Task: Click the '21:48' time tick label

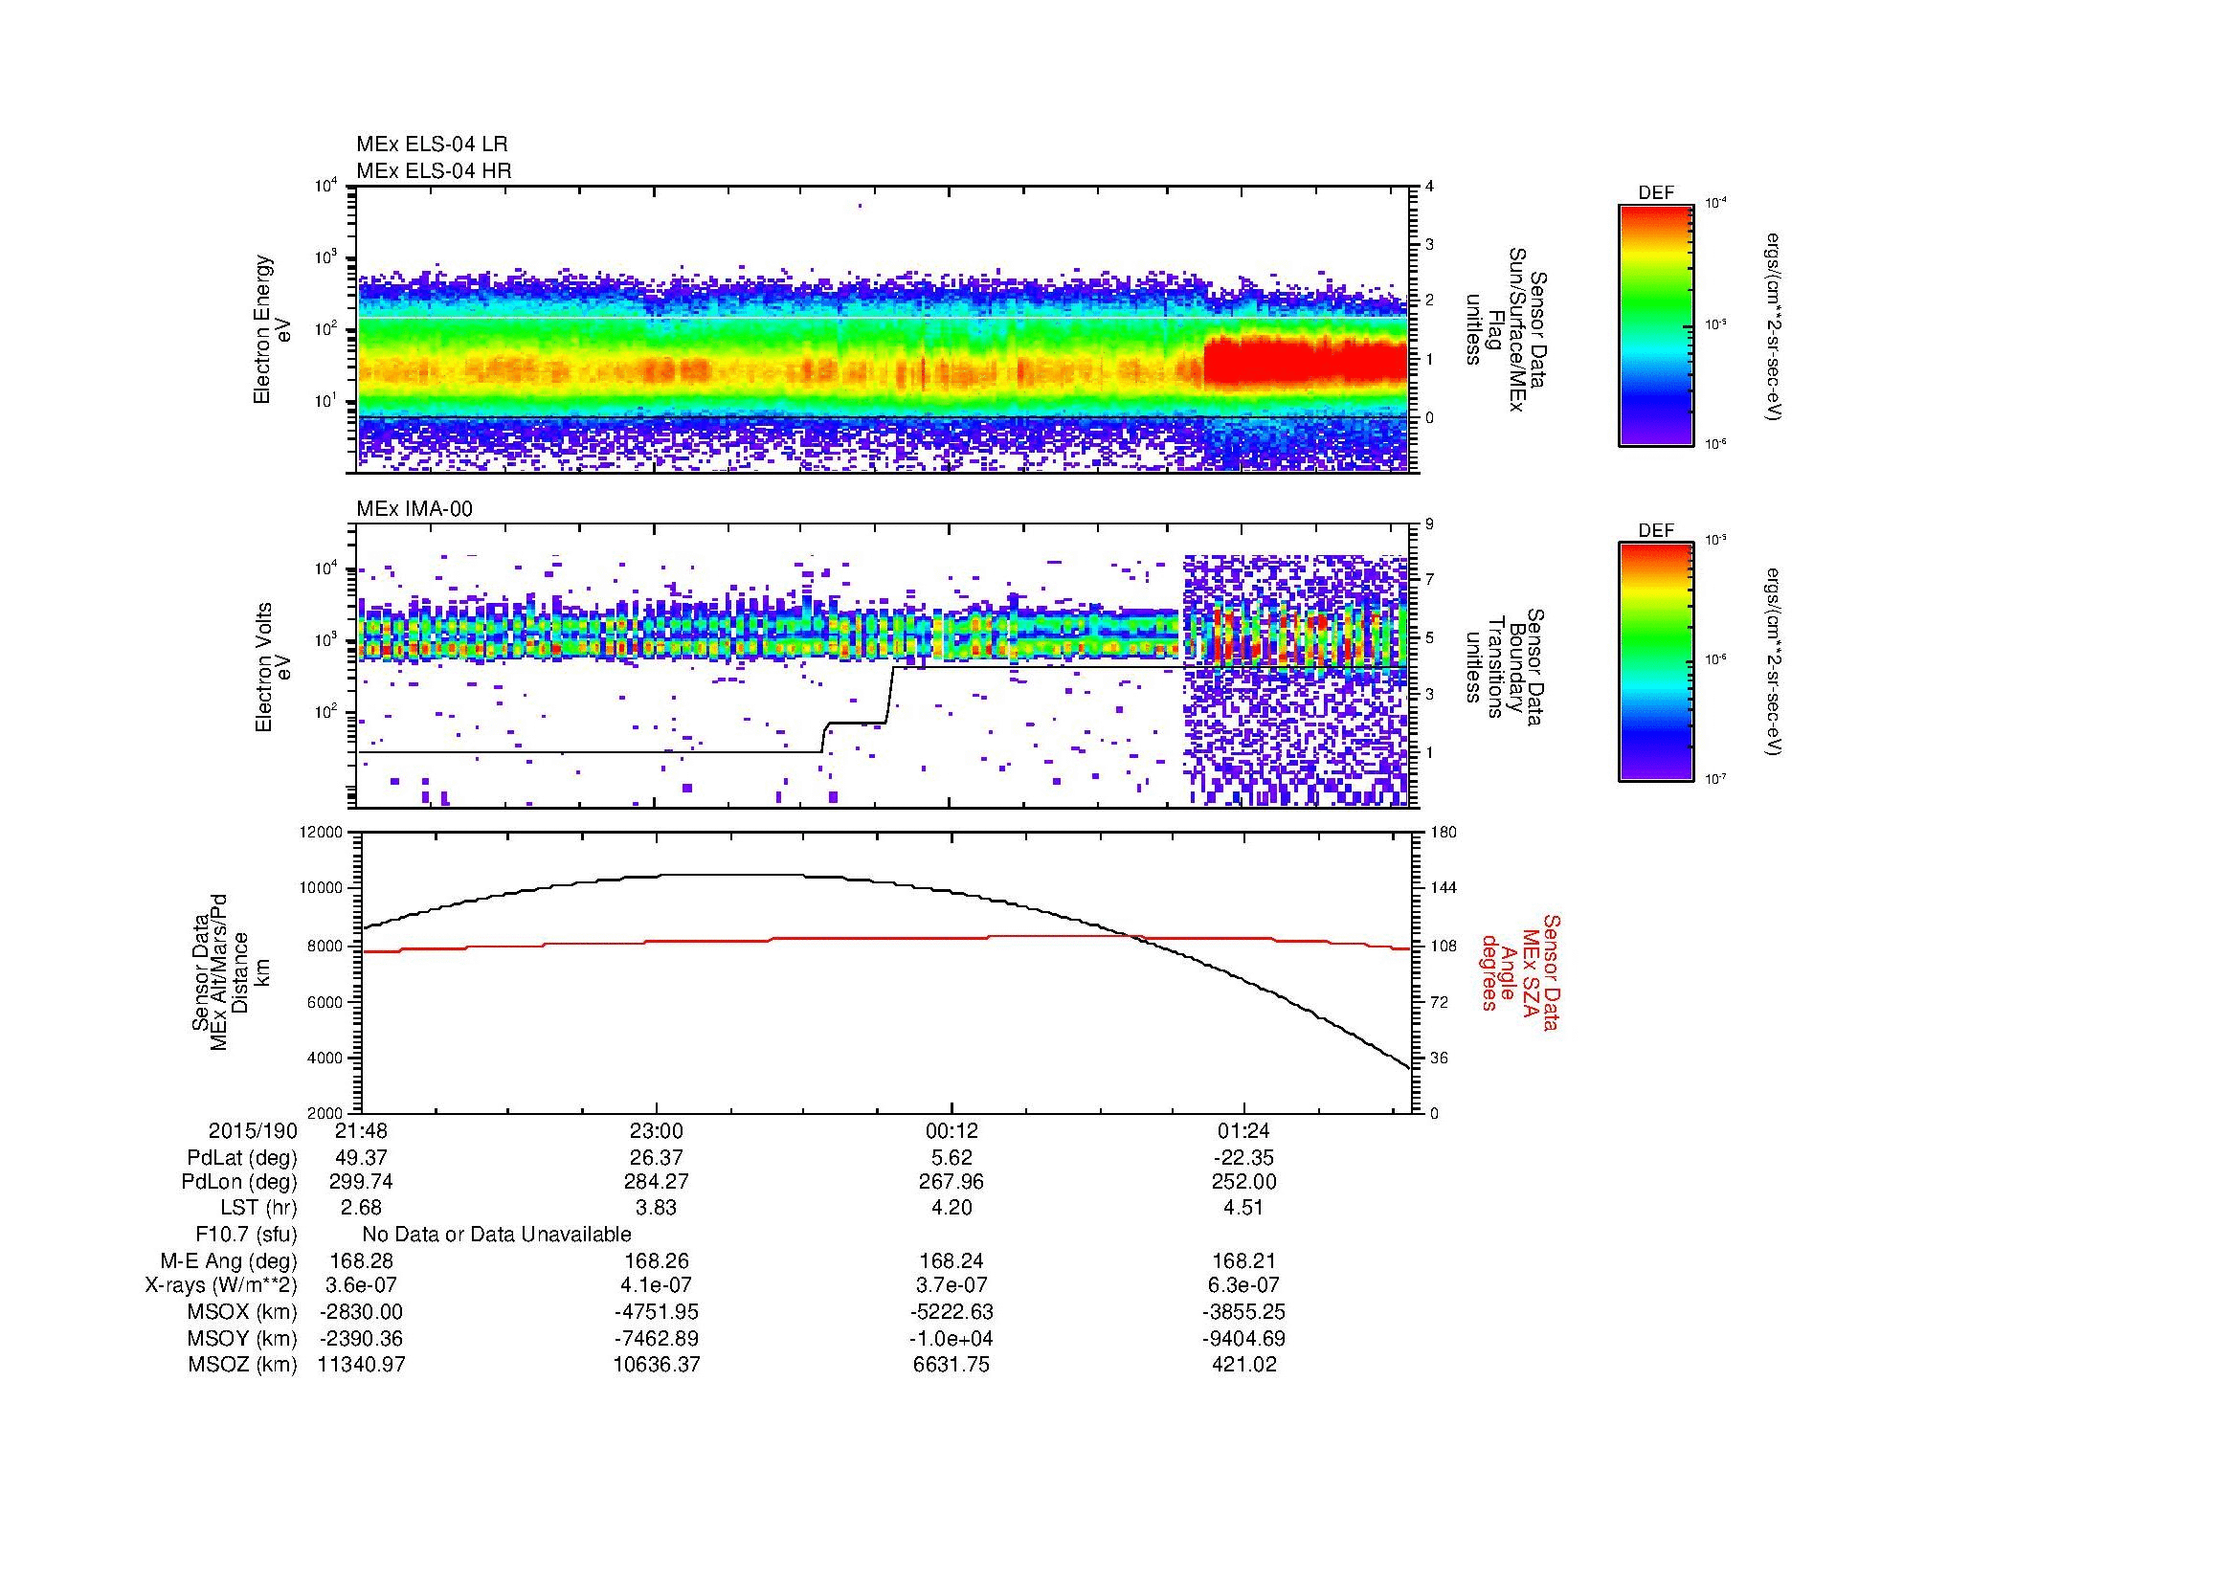Action: click(x=362, y=1131)
